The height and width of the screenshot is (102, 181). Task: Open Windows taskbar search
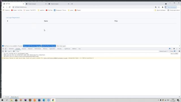7,100
